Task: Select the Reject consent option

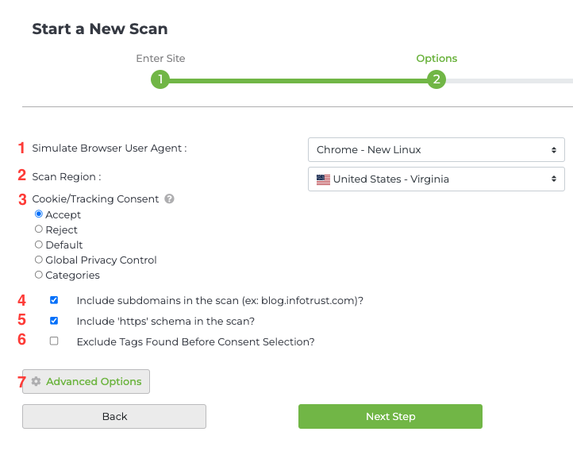Action: (39, 229)
